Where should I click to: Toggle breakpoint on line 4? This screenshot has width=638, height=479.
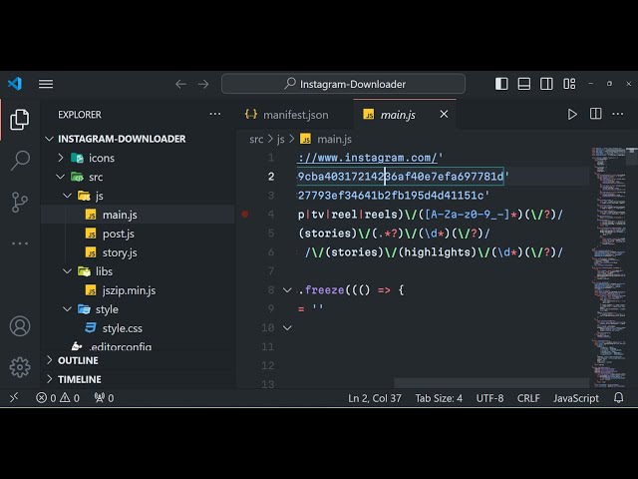[245, 214]
